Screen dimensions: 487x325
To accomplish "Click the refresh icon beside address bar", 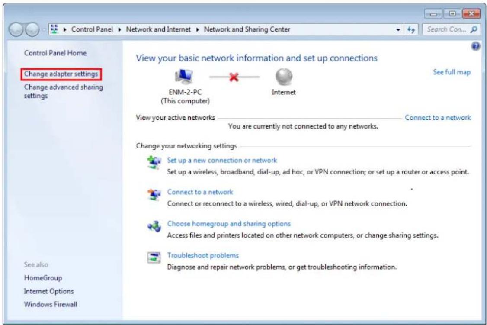I will point(411,29).
